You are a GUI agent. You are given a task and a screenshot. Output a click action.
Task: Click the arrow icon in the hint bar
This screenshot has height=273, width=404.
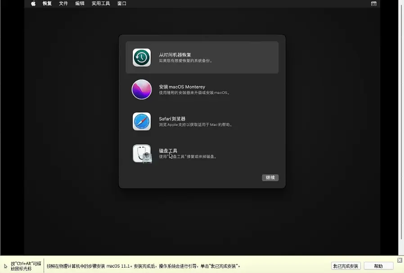pos(5,266)
